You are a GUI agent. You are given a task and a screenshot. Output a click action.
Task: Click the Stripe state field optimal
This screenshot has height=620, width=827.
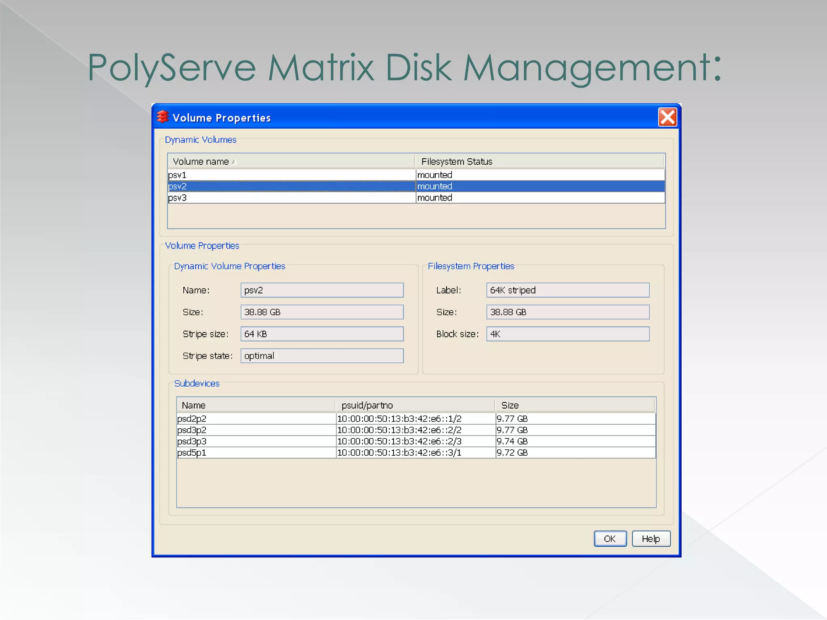coord(322,356)
